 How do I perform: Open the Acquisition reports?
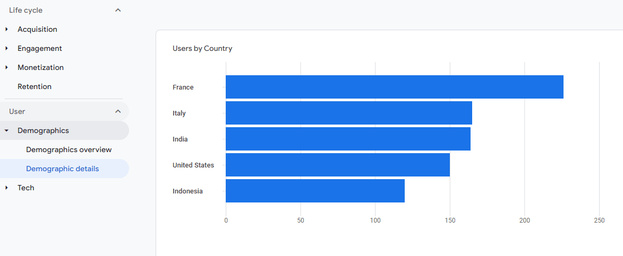coord(37,29)
